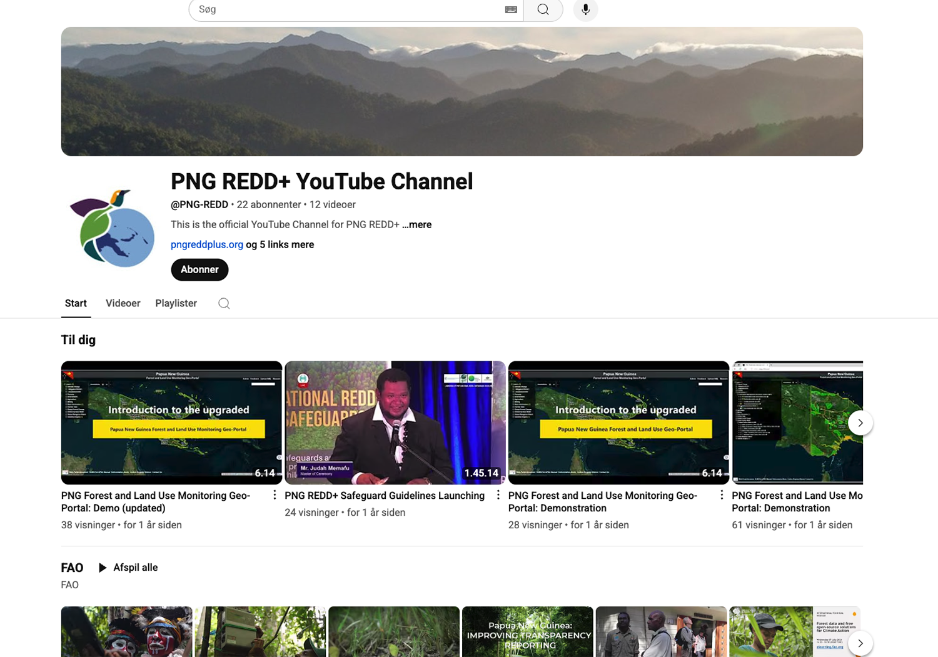This screenshot has height=657, width=938.
Task: Switch to the Videoer tab
Action: [x=123, y=303]
